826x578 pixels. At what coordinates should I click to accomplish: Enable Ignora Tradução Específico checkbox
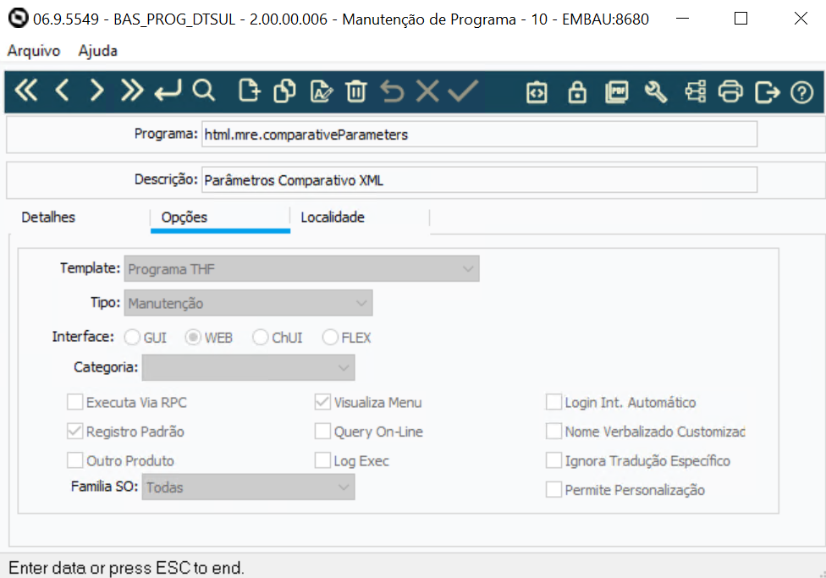click(553, 460)
